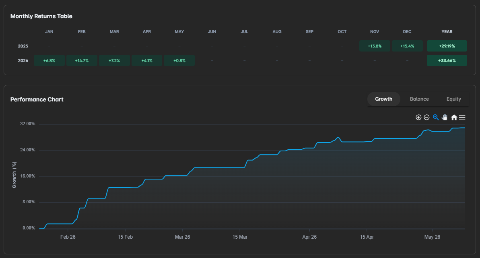Click the DEC column header
The image size is (480, 258).
(407, 31)
